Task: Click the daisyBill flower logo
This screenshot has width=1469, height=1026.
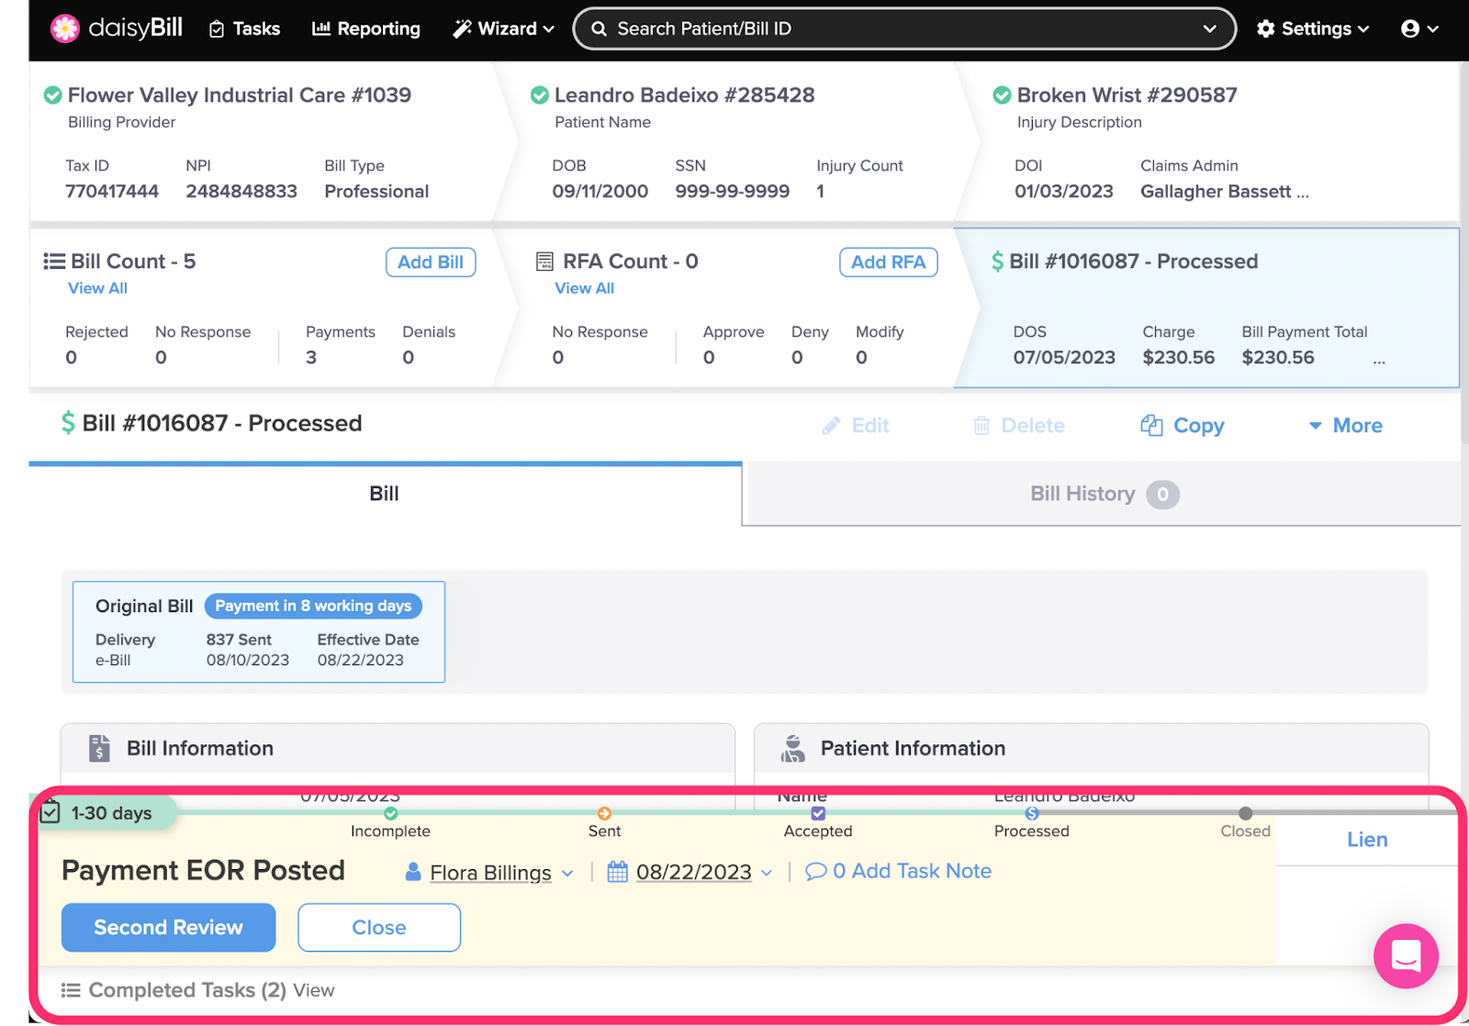Action: pyautogui.click(x=65, y=28)
